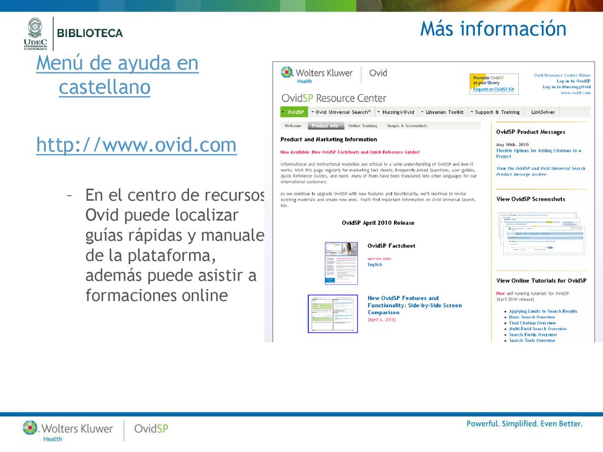Click the 'OvidSP April 2010 Release' heading

click(378, 223)
